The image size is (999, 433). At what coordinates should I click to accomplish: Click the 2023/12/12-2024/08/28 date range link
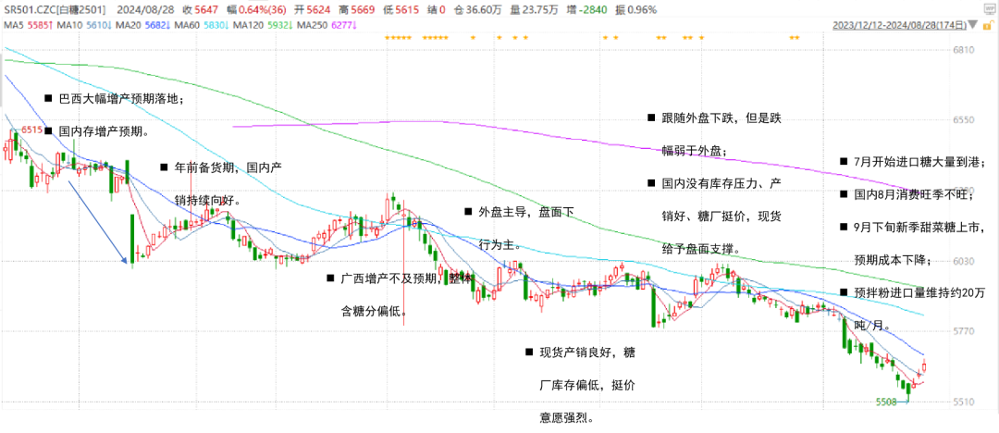click(x=899, y=26)
